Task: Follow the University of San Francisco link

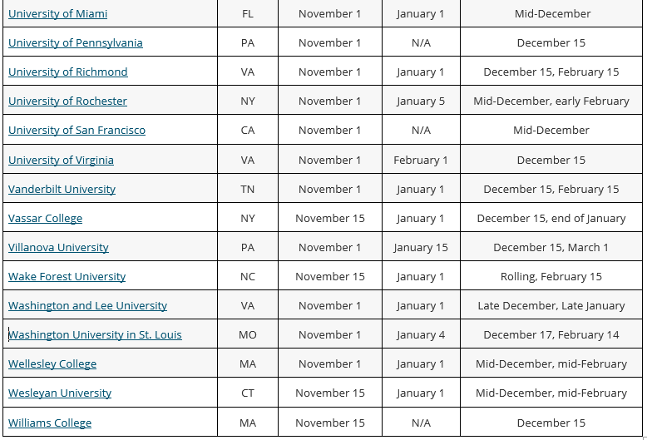Action: click(77, 130)
